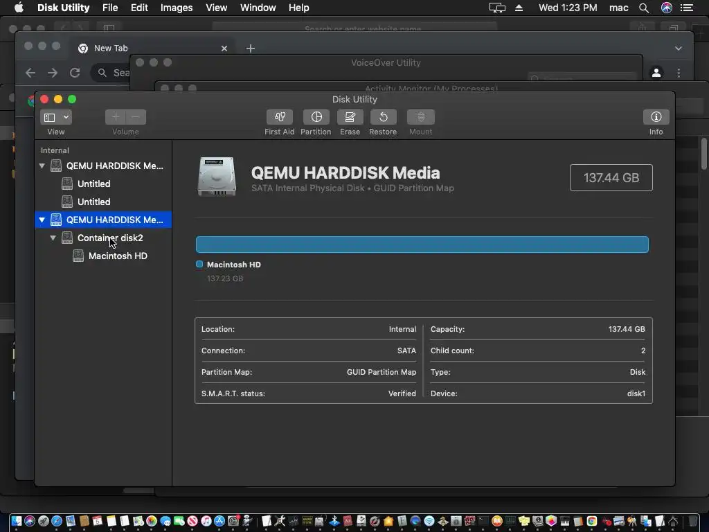The image size is (709, 532).
Task: Click the Partition Map GUID value
Action: coord(382,372)
